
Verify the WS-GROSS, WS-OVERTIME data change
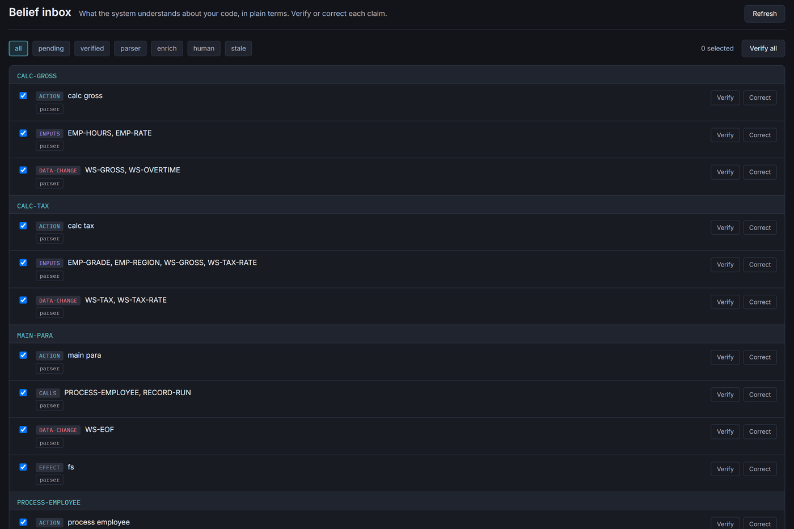point(725,172)
